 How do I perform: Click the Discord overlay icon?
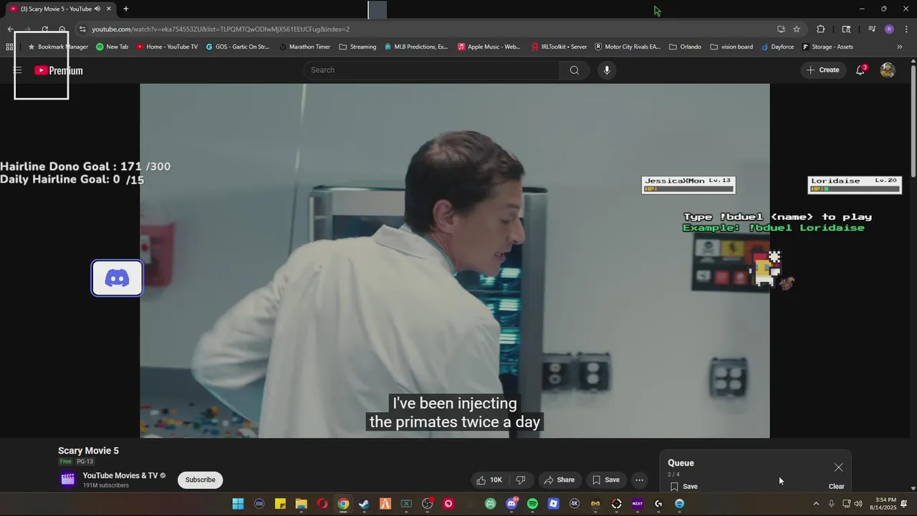coord(117,278)
